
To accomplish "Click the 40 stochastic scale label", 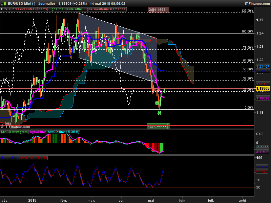I will (x=258, y=180).
